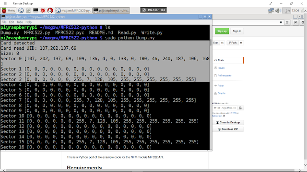Open Mathematica red spiky icon
Image resolution: width=307 pixels, height=172 pixels.
(x=43, y=11)
